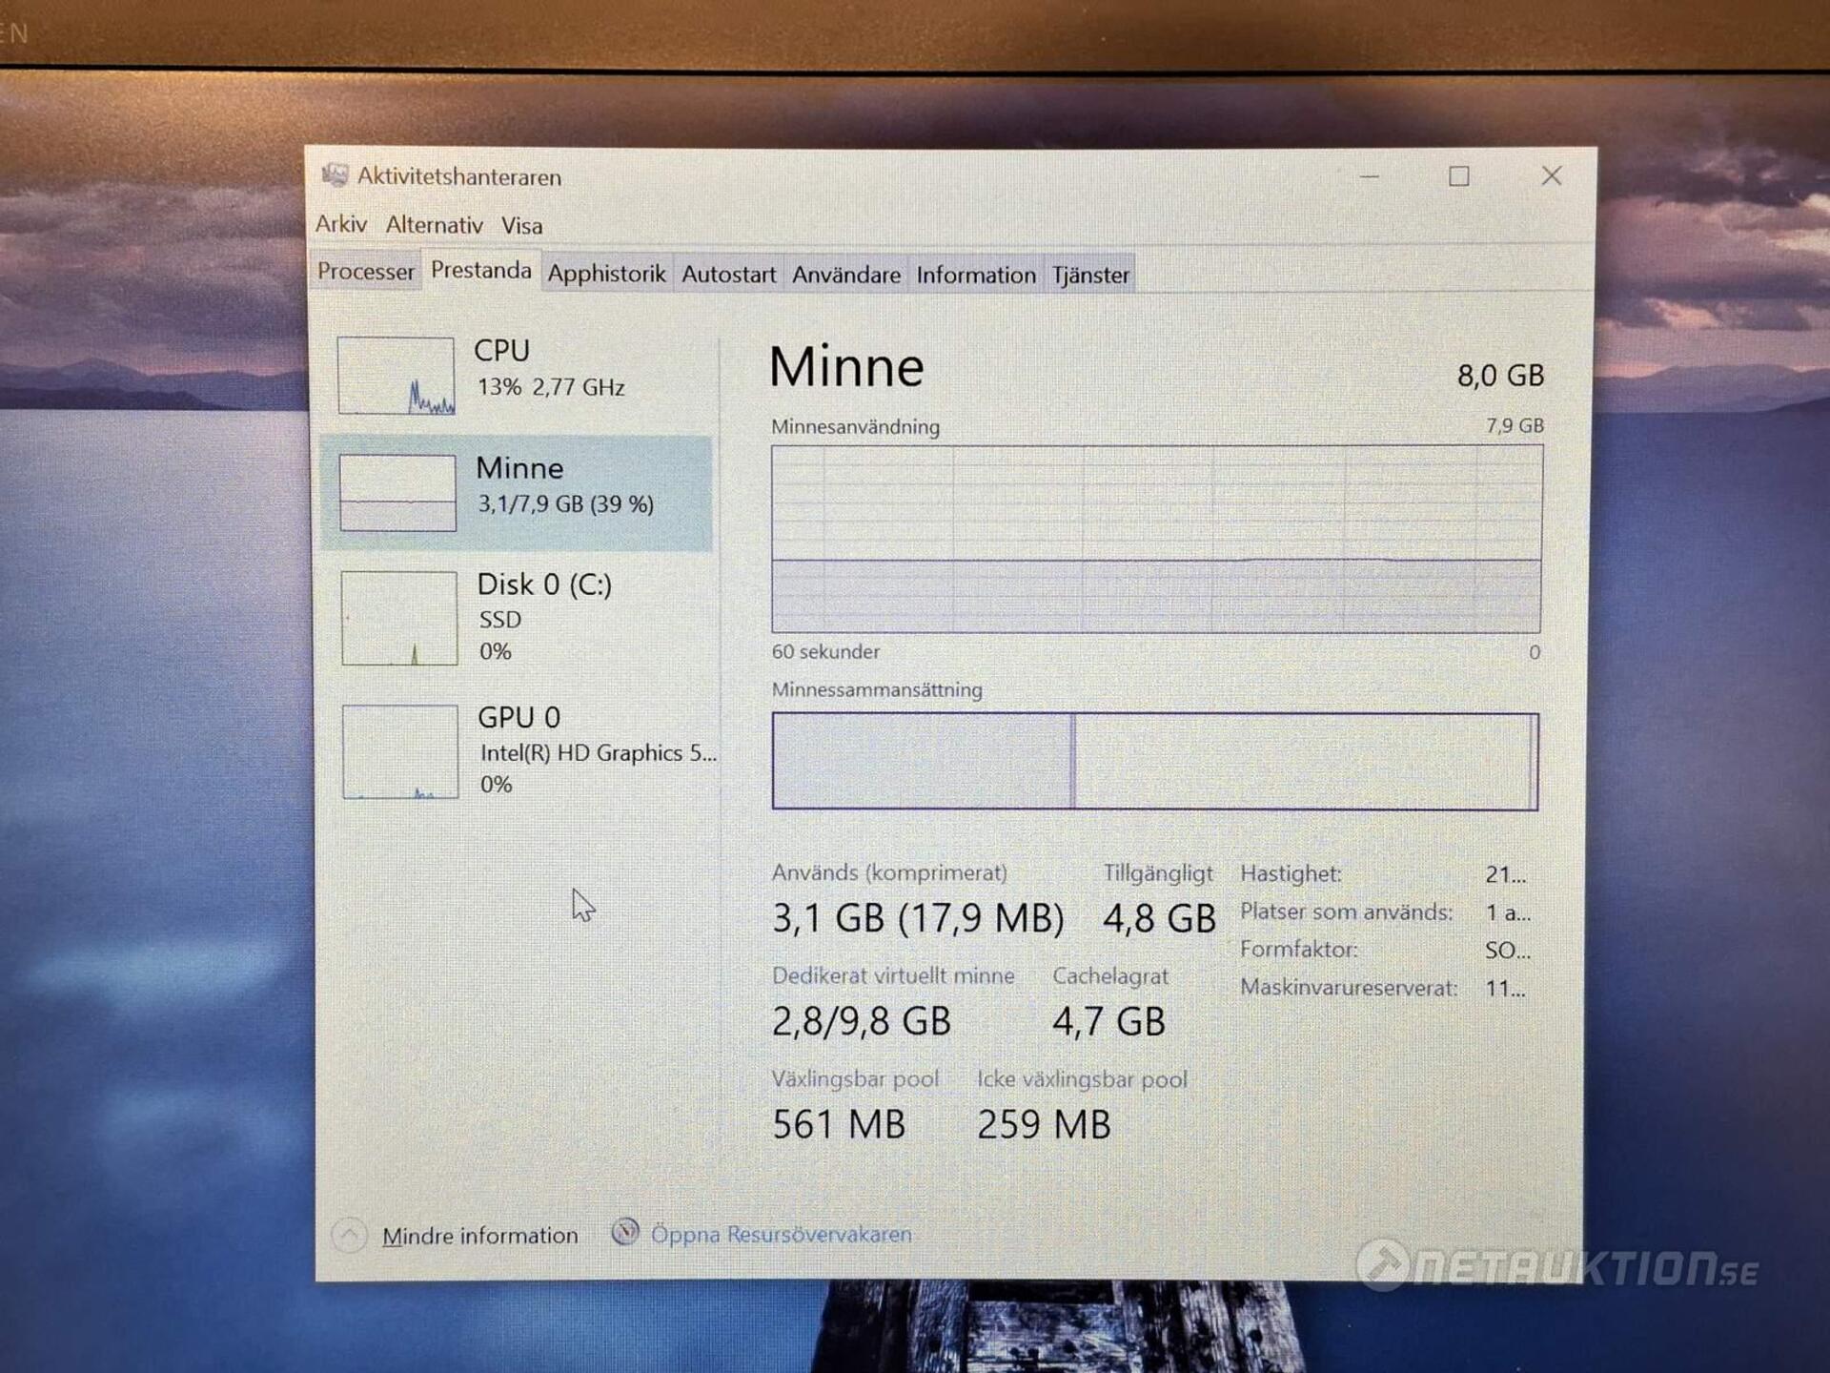1830x1373 pixels.
Task: Switch to the Tjänster tab
Action: click(1090, 276)
